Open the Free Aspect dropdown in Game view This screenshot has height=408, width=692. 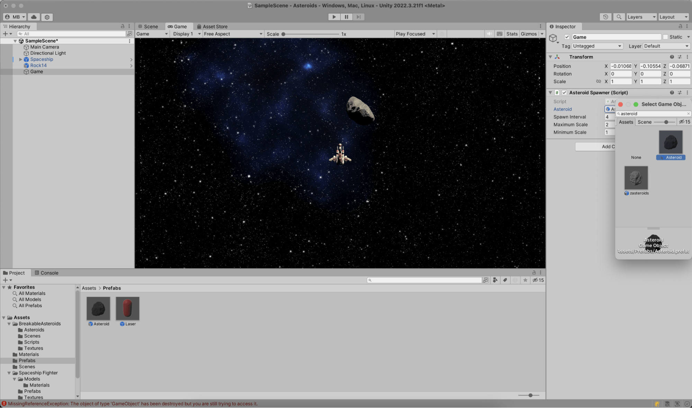233,34
